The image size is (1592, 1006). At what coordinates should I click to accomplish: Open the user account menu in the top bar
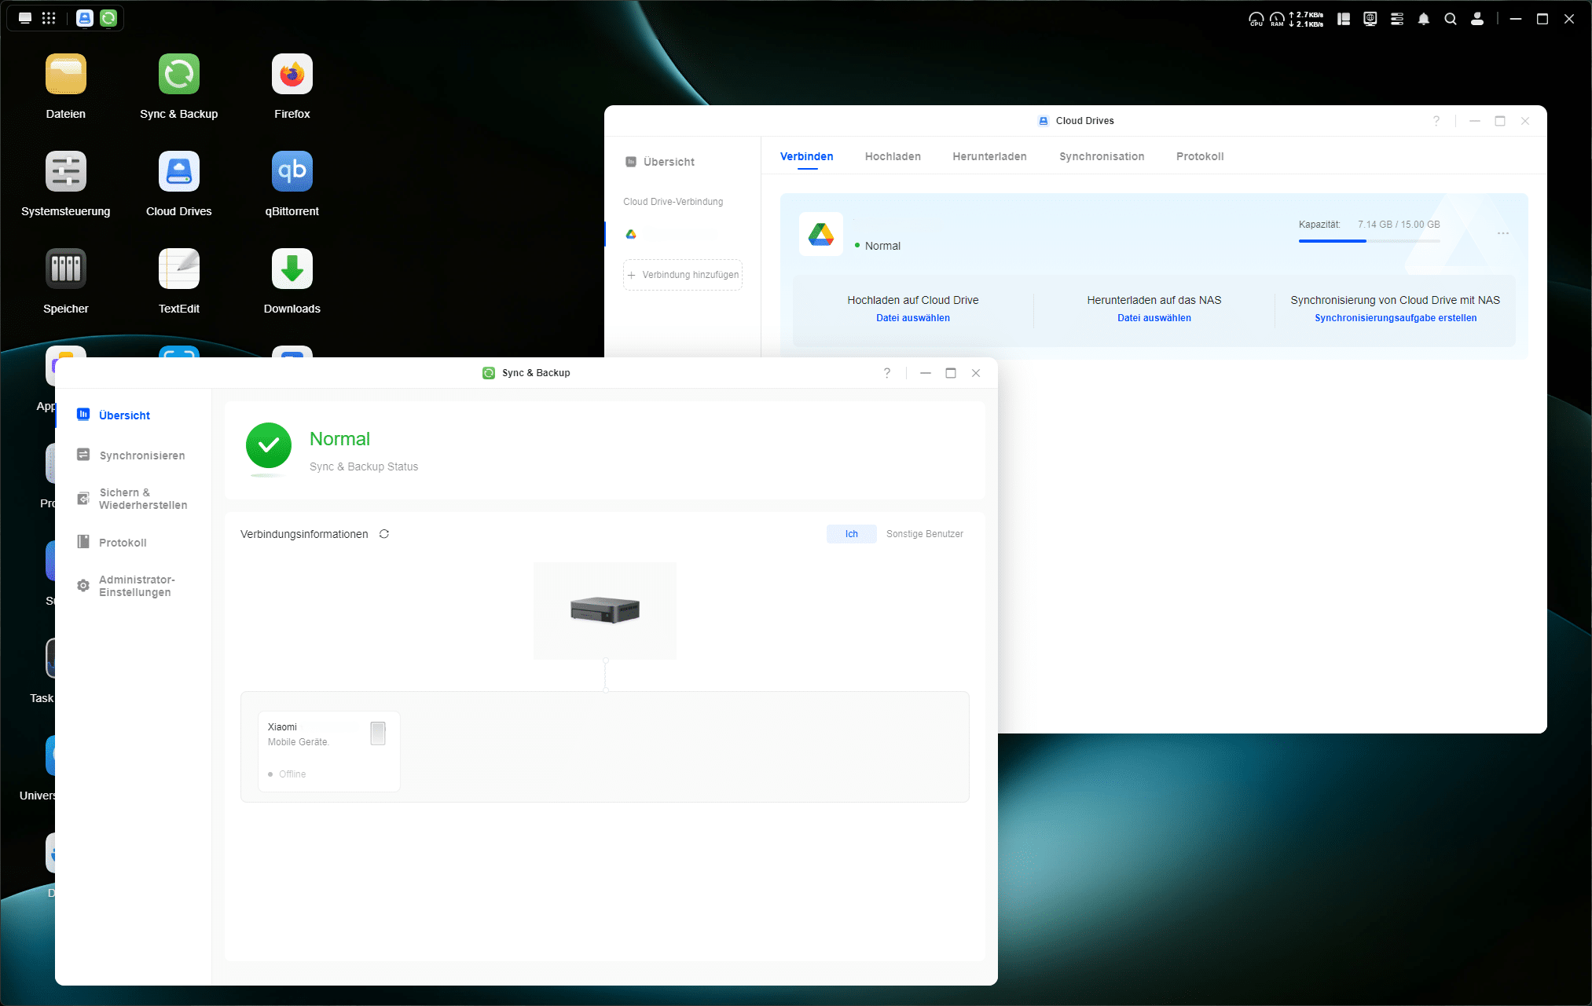[x=1476, y=19]
